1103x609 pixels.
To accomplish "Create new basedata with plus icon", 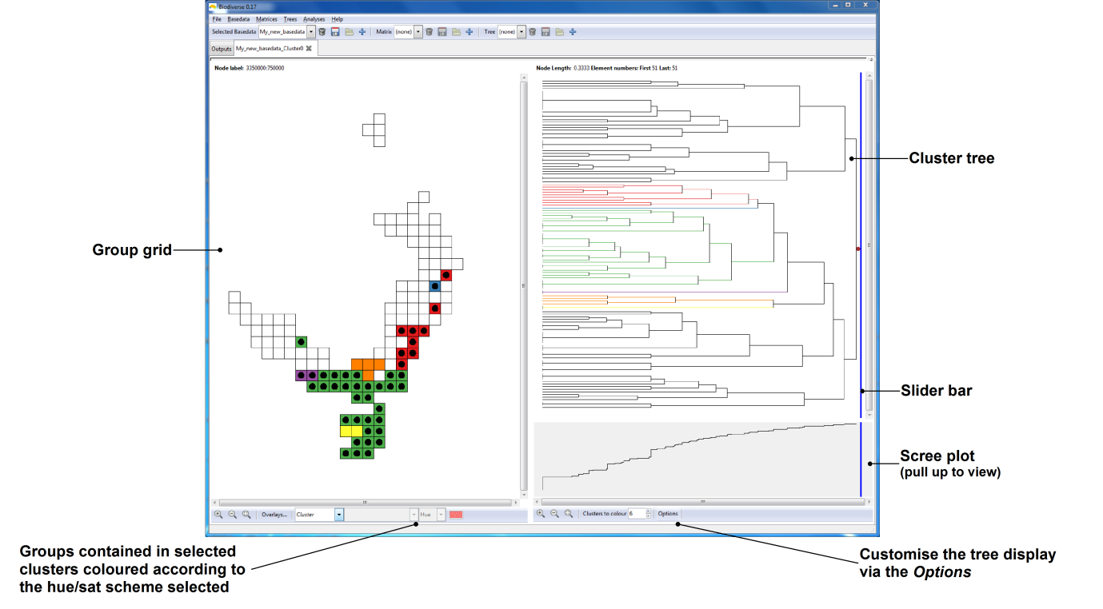I will tap(362, 32).
